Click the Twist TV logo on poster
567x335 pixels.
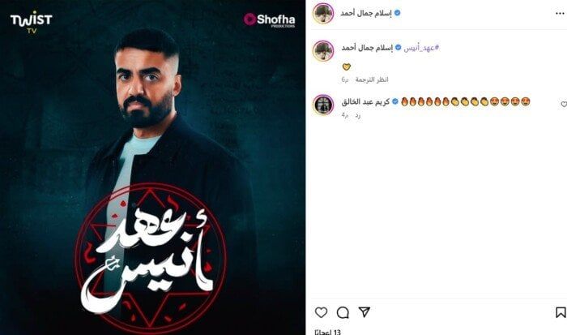(x=31, y=23)
